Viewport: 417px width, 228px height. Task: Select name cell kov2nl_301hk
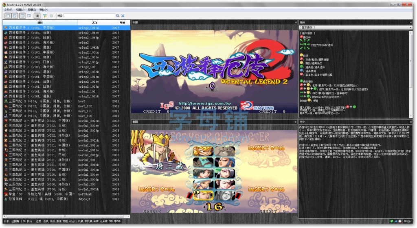[88, 165]
